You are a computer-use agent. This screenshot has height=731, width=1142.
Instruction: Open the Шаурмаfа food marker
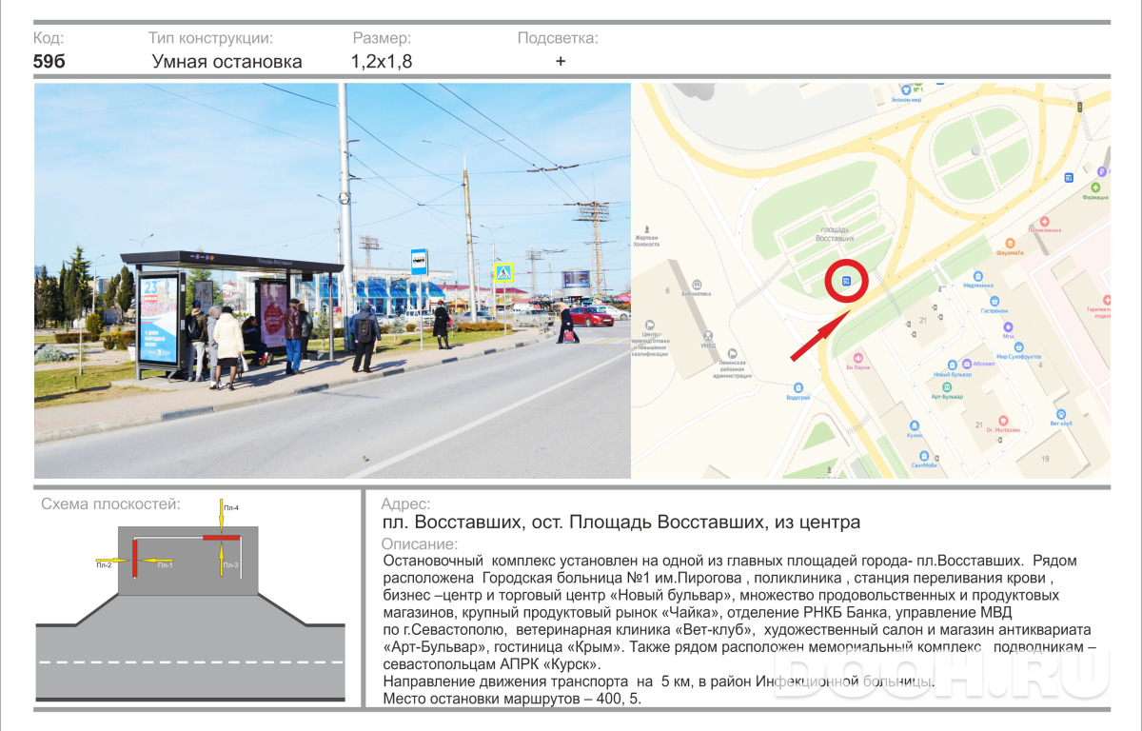point(1009,244)
